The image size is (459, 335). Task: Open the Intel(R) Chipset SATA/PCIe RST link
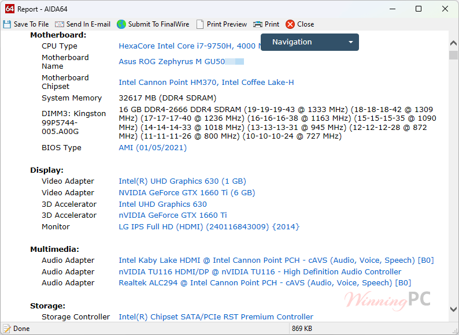[x=216, y=317]
